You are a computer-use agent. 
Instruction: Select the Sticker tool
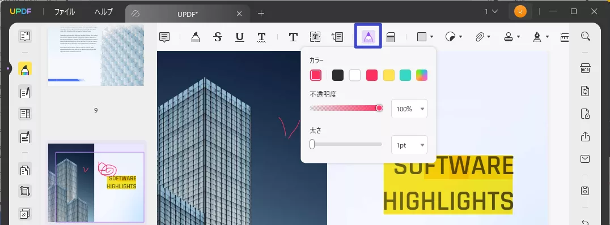451,37
